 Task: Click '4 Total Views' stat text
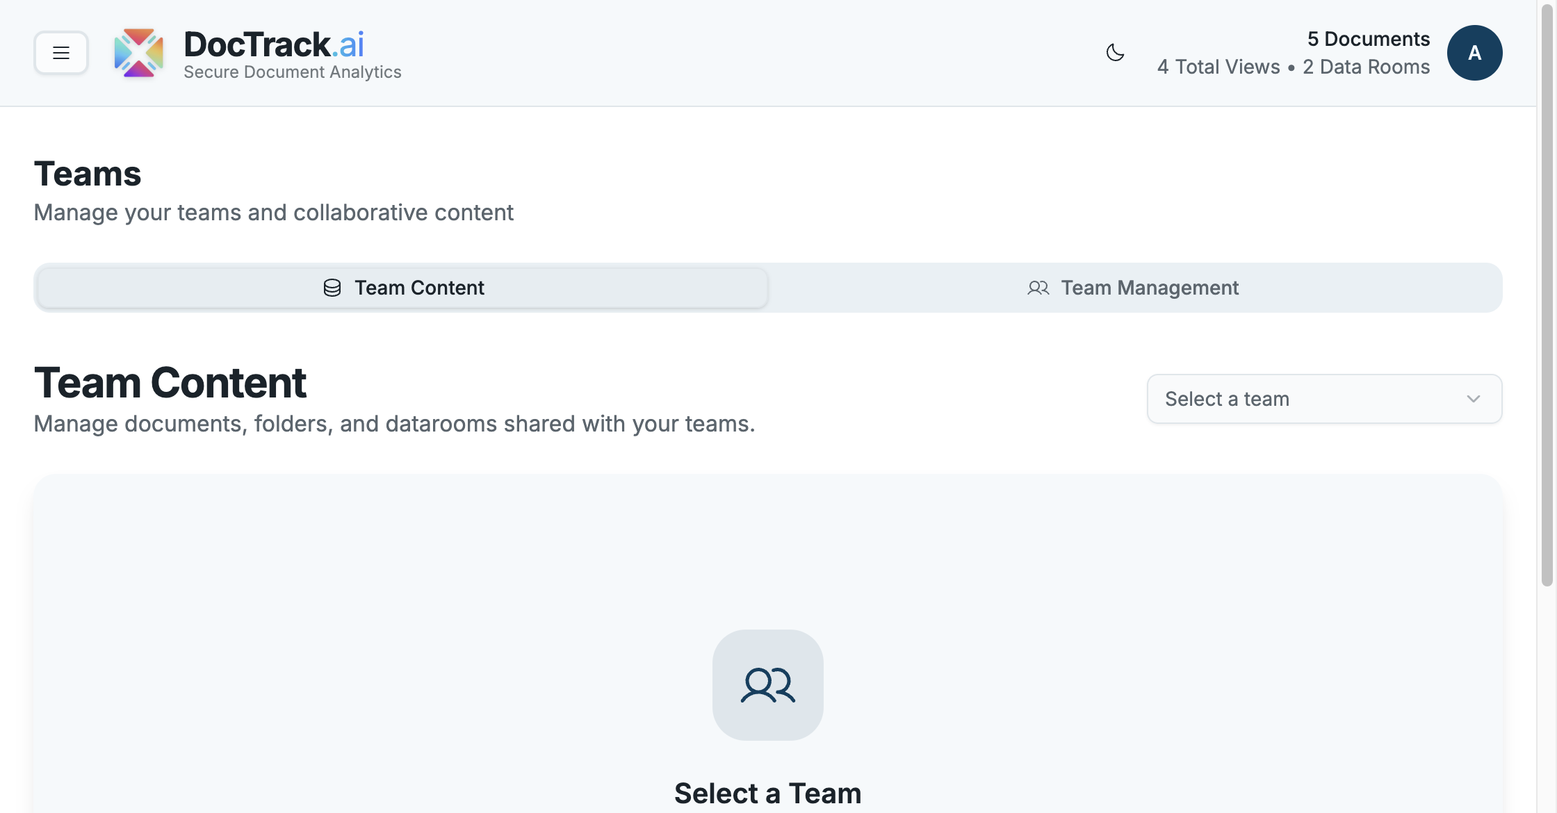click(1218, 67)
